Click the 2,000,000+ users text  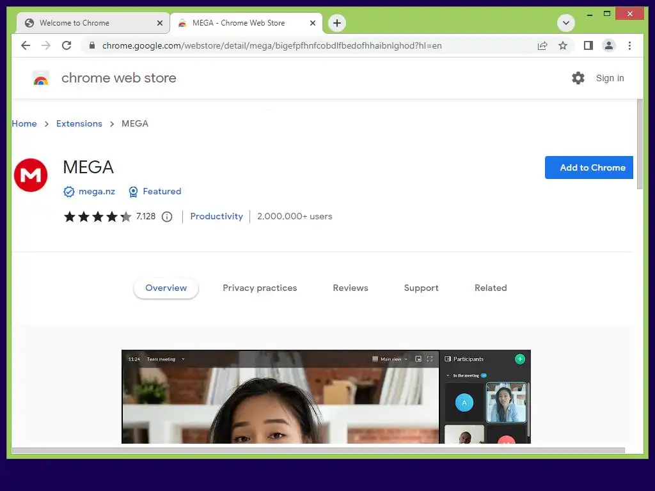[294, 216]
